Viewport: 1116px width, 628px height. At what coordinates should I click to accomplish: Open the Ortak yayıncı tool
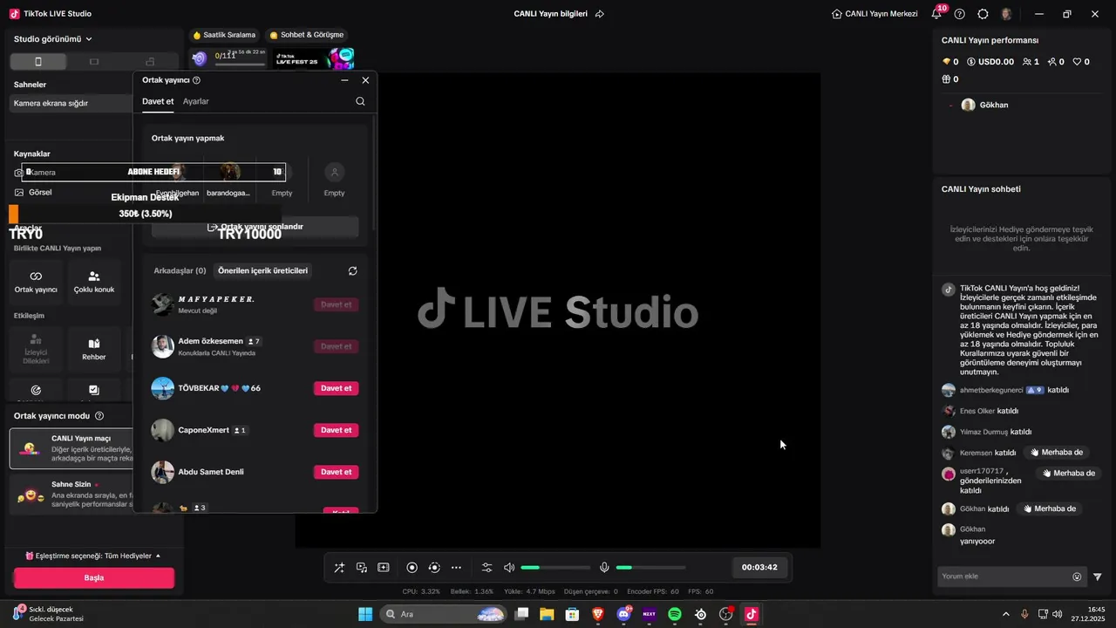click(36, 282)
